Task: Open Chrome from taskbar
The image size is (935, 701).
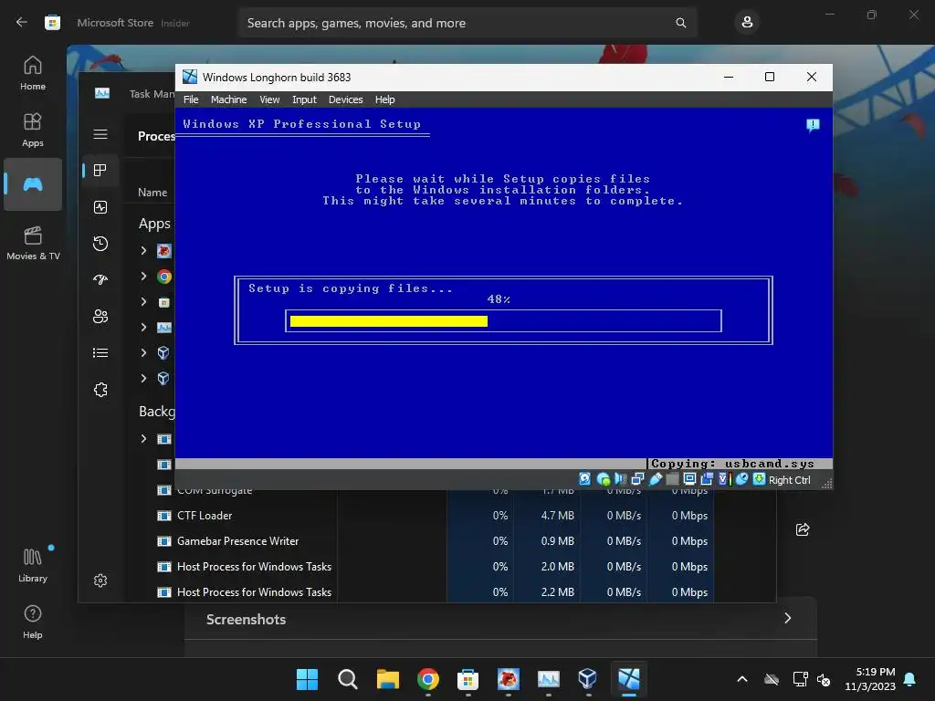Action: [x=427, y=679]
